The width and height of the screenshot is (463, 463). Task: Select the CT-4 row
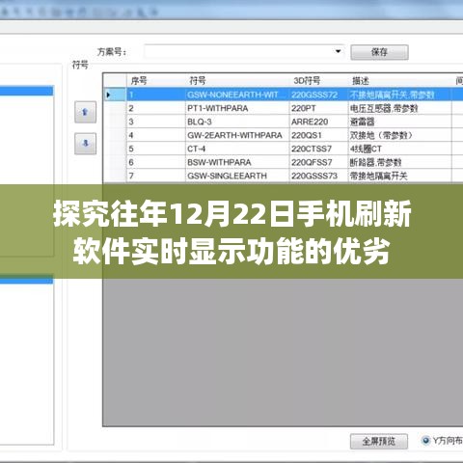283,149
